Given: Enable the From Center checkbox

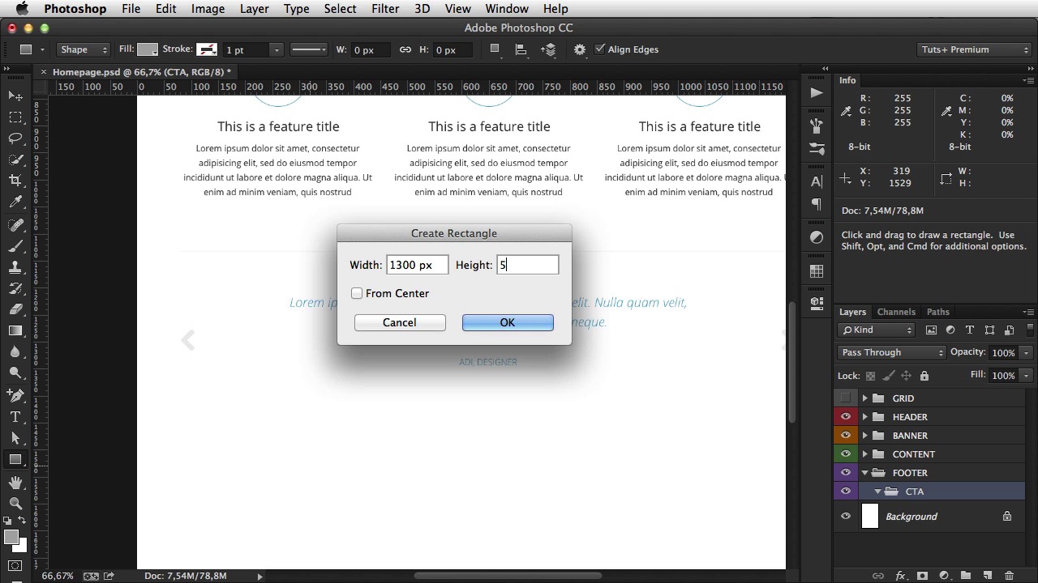Looking at the screenshot, I should pos(357,293).
